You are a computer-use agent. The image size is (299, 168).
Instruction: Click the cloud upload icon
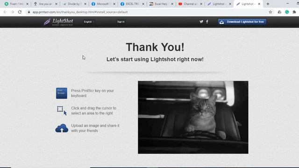click(62, 128)
